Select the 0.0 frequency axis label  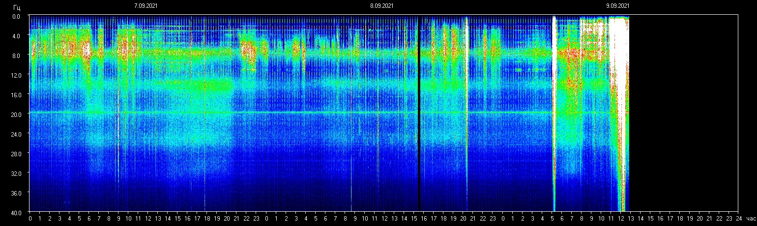16,16
